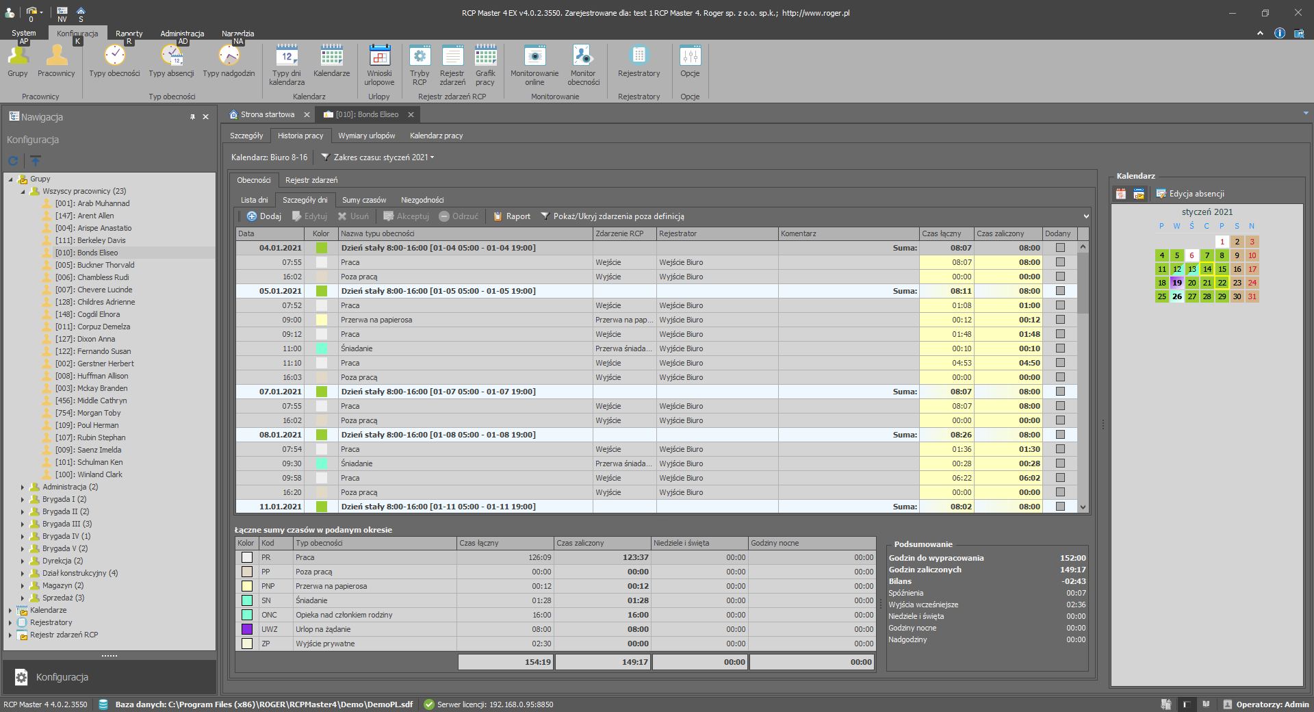Switch to the Wymiary urlopów tab
Screen dimensions: 1314x712
click(x=366, y=136)
